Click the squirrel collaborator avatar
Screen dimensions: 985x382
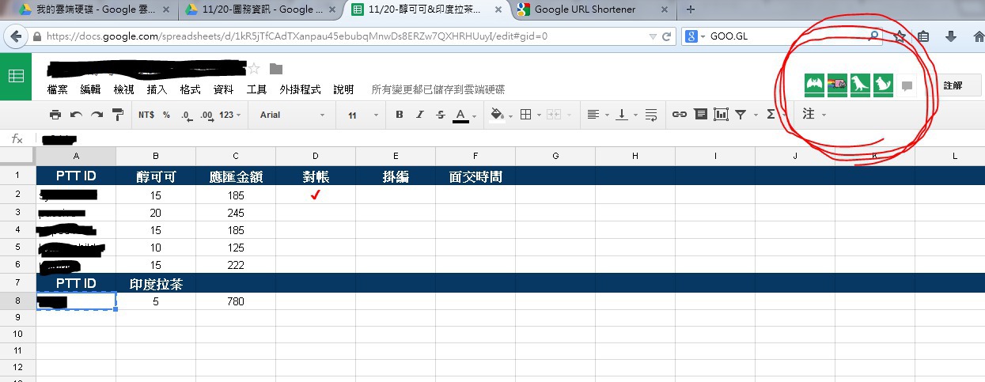point(883,85)
